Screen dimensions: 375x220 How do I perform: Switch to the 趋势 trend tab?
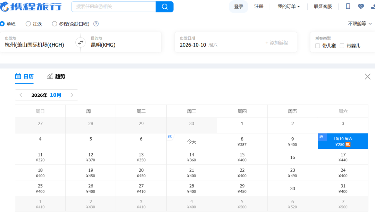pyautogui.click(x=56, y=76)
